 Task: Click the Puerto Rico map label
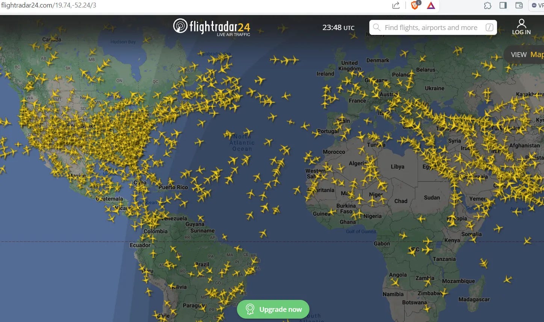click(173, 187)
